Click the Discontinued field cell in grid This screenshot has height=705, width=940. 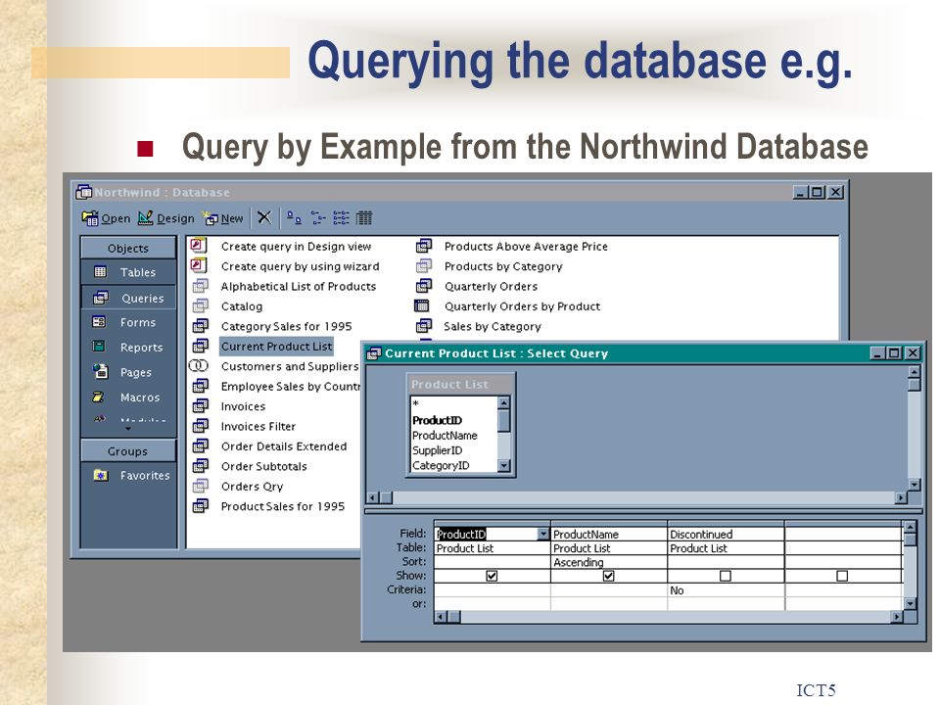(x=726, y=534)
